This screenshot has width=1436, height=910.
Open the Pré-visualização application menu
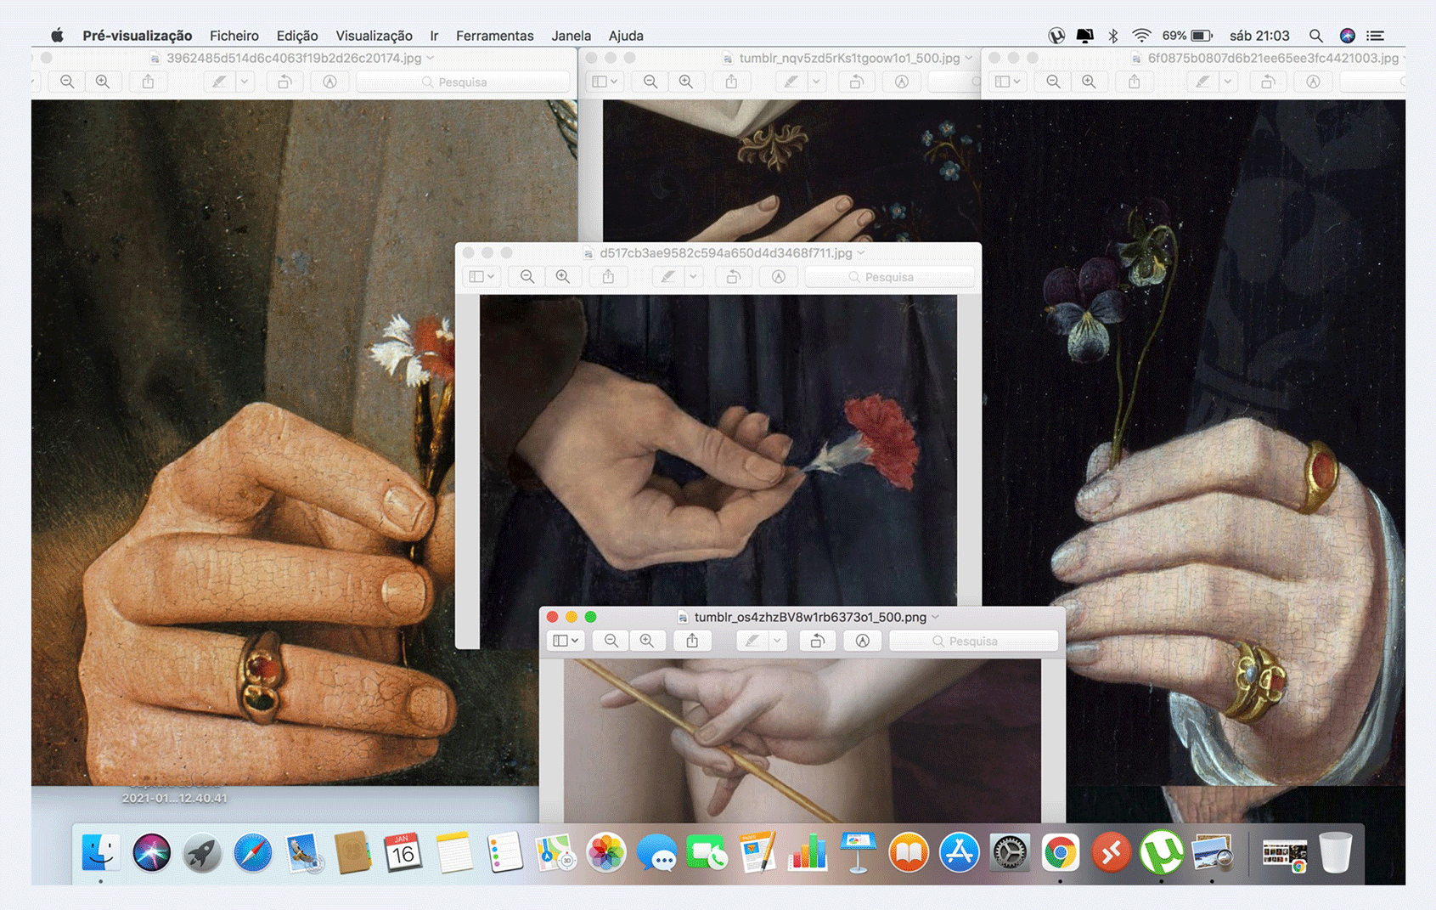[137, 36]
